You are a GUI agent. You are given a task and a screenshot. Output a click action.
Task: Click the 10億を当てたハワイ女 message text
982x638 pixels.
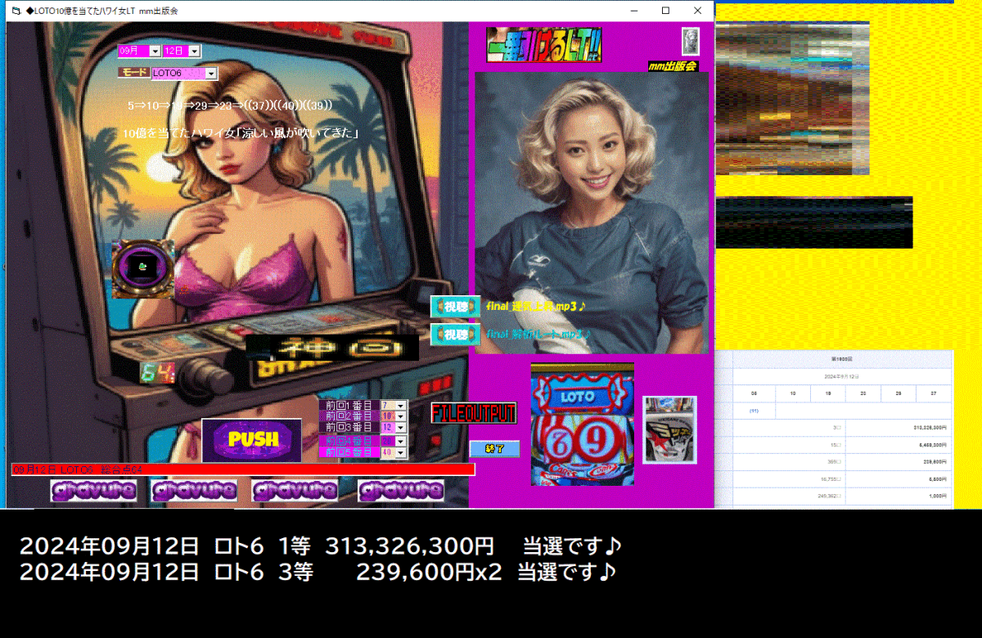coord(241,133)
